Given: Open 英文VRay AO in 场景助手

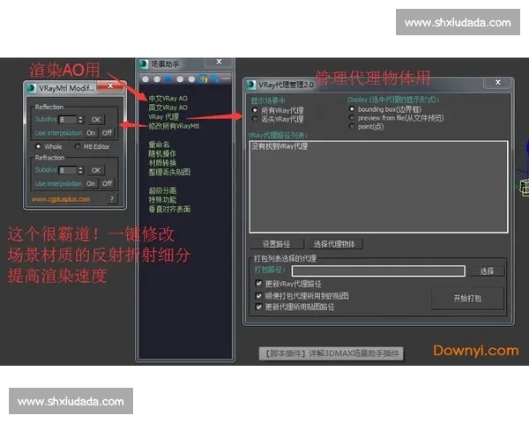Looking at the screenshot, I should click(x=168, y=108).
